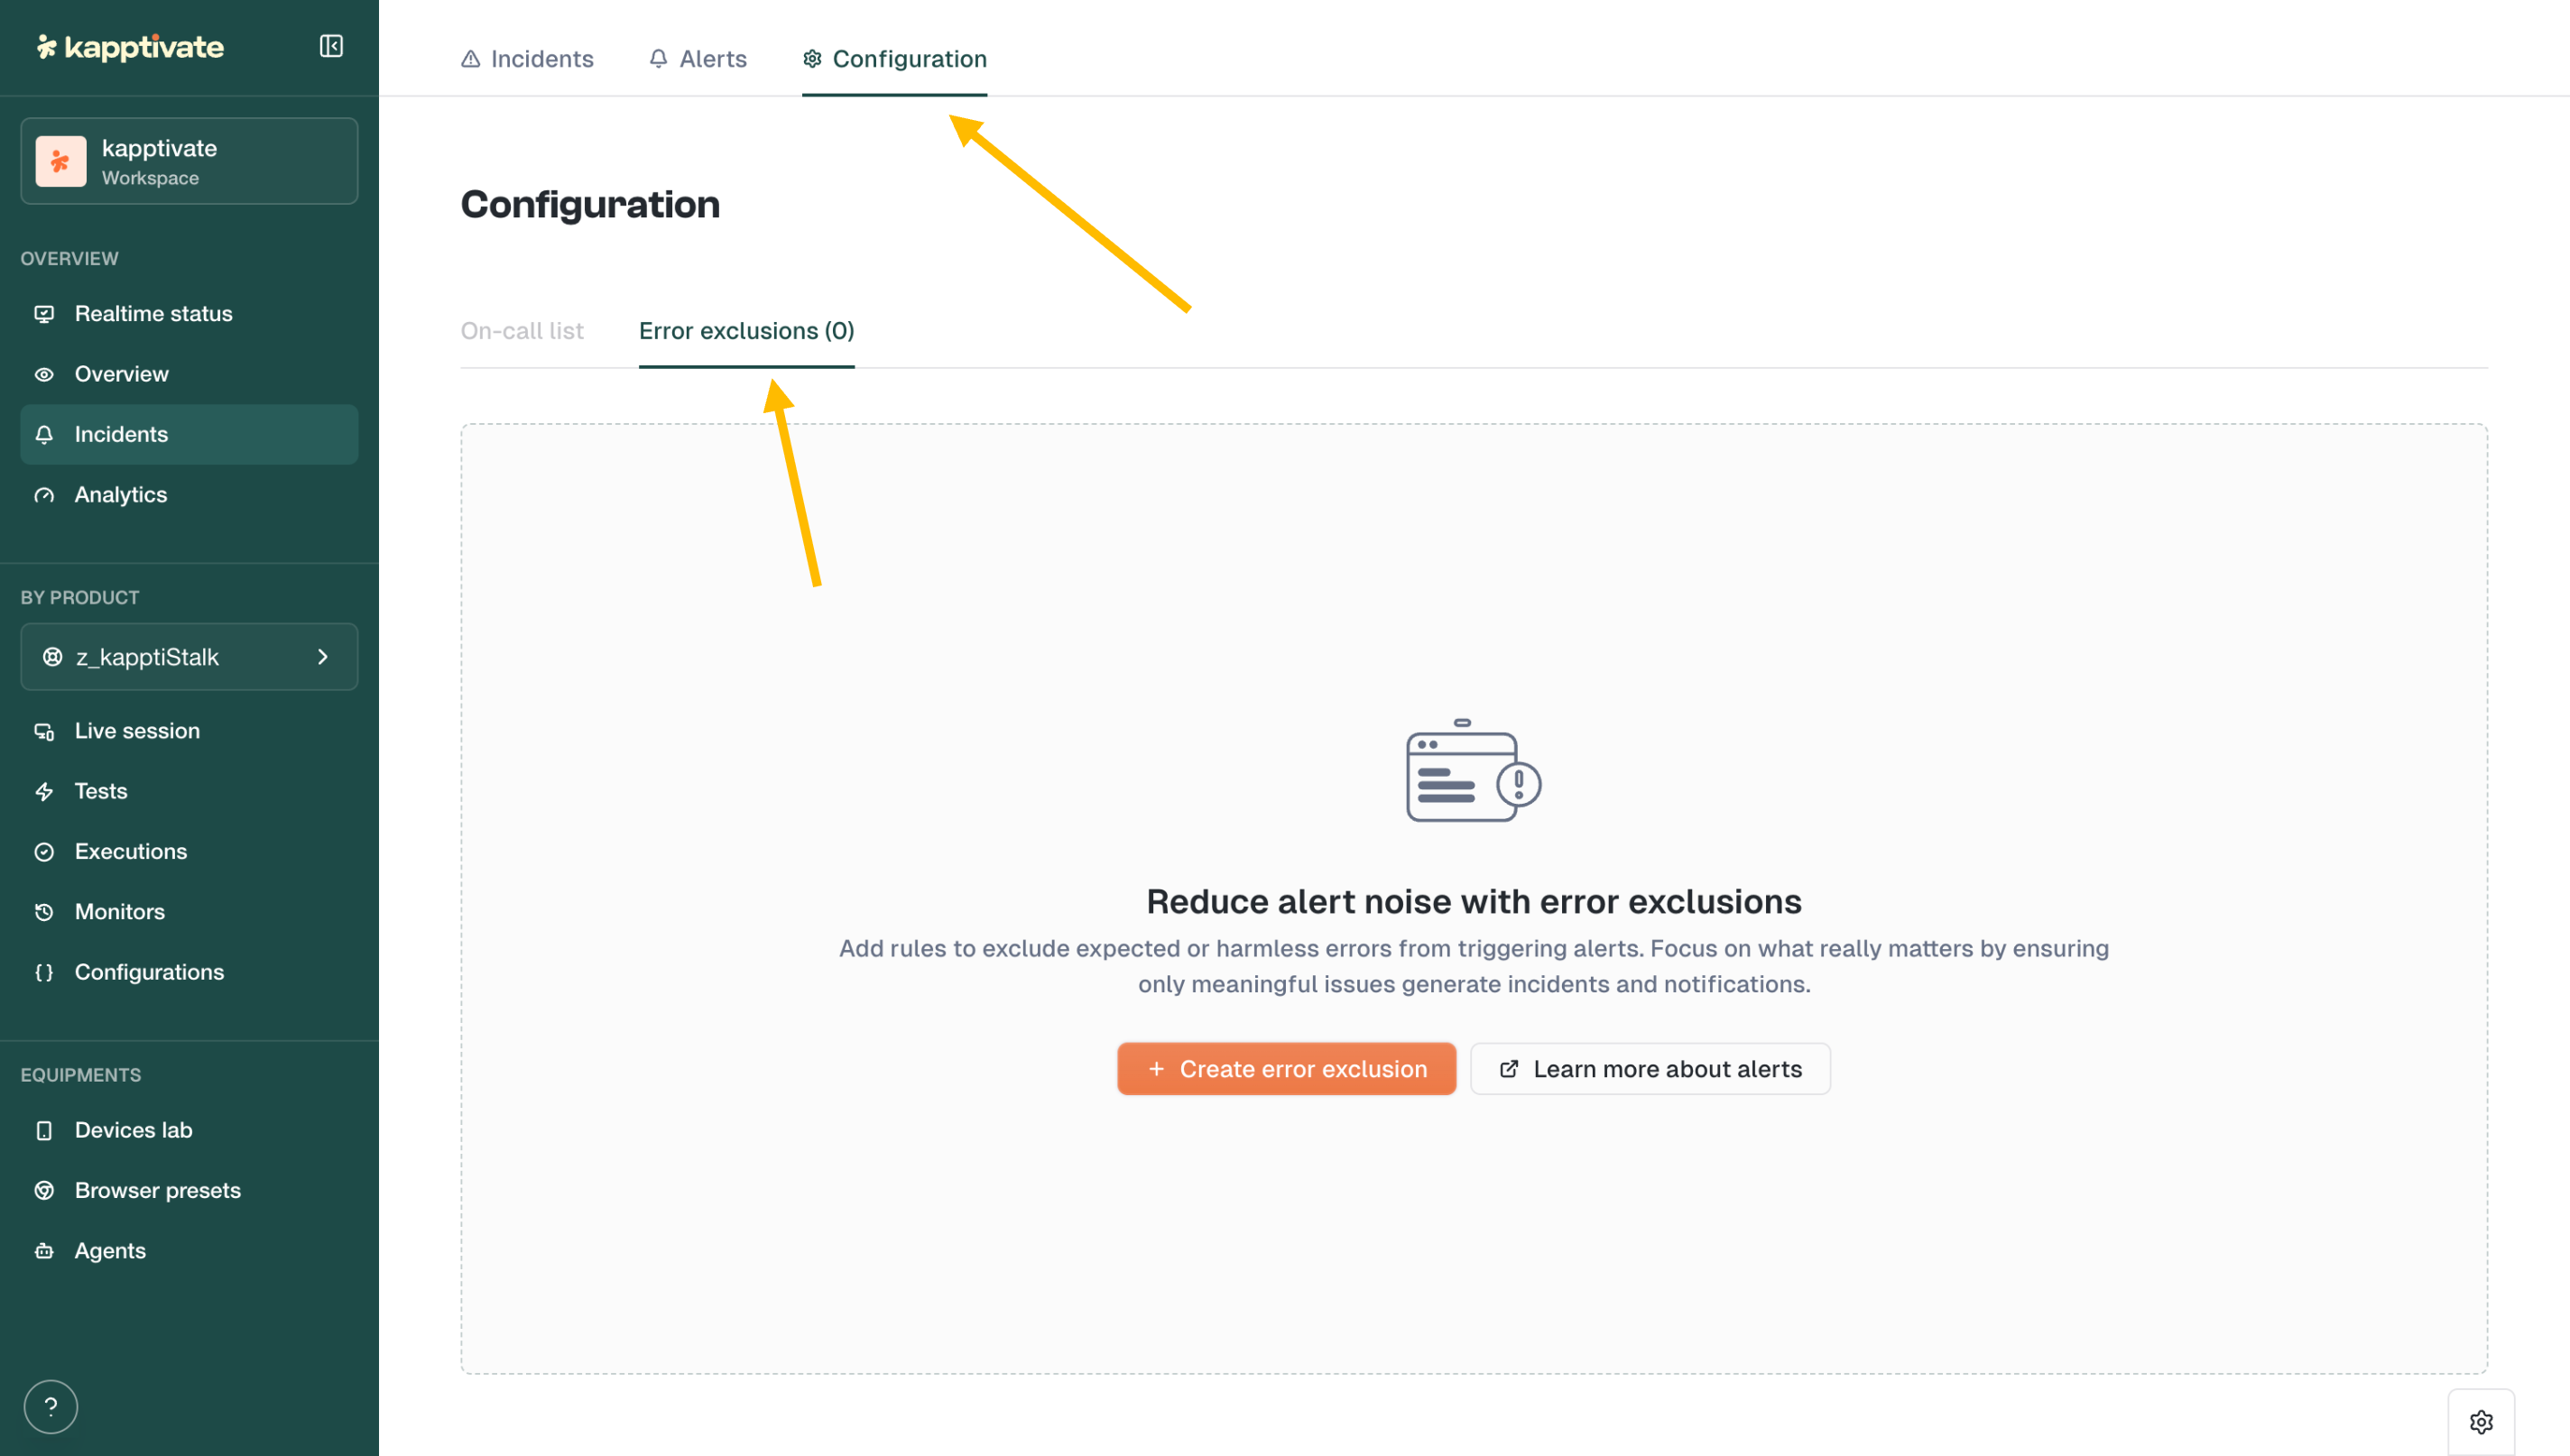Viewport: 2570px width, 1456px height.
Task: Expand the z_kapptiStalk product selector
Action: 189,657
